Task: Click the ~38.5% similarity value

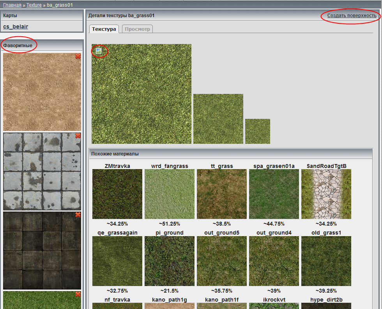Action: coord(222,224)
